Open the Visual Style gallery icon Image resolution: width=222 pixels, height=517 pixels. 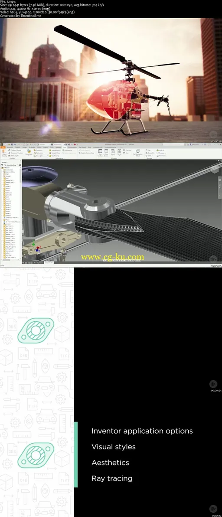tap(29, 152)
